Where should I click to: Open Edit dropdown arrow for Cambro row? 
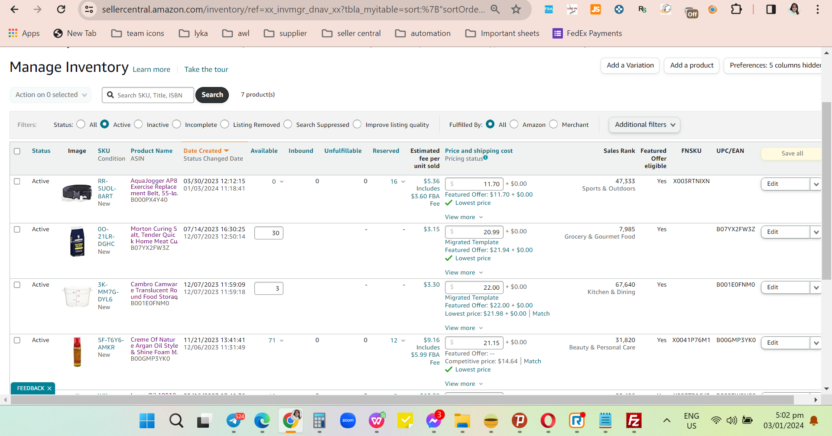click(x=816, y=287)
